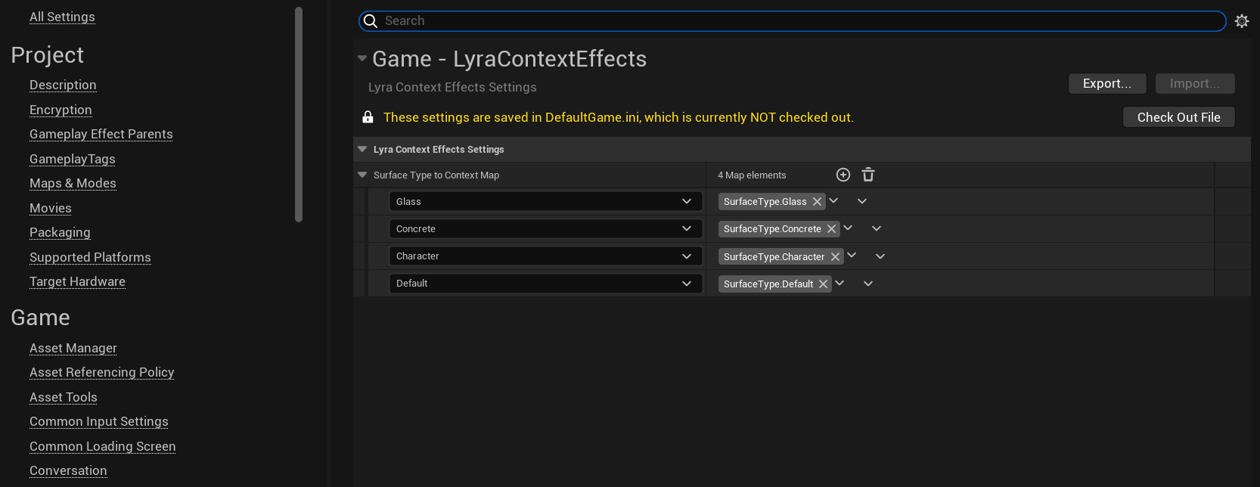Click the lock icon beside DefaultGame.ini warning
This screenshot has height=487, width=1260.
coord(368,117)
